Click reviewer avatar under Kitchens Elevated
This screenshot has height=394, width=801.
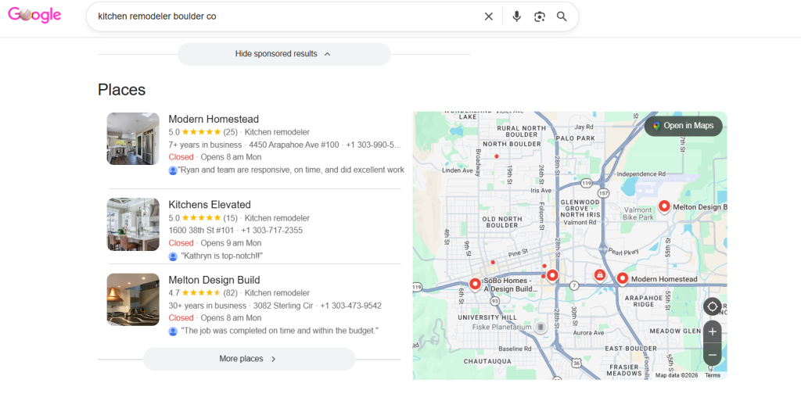click(173, 256)
